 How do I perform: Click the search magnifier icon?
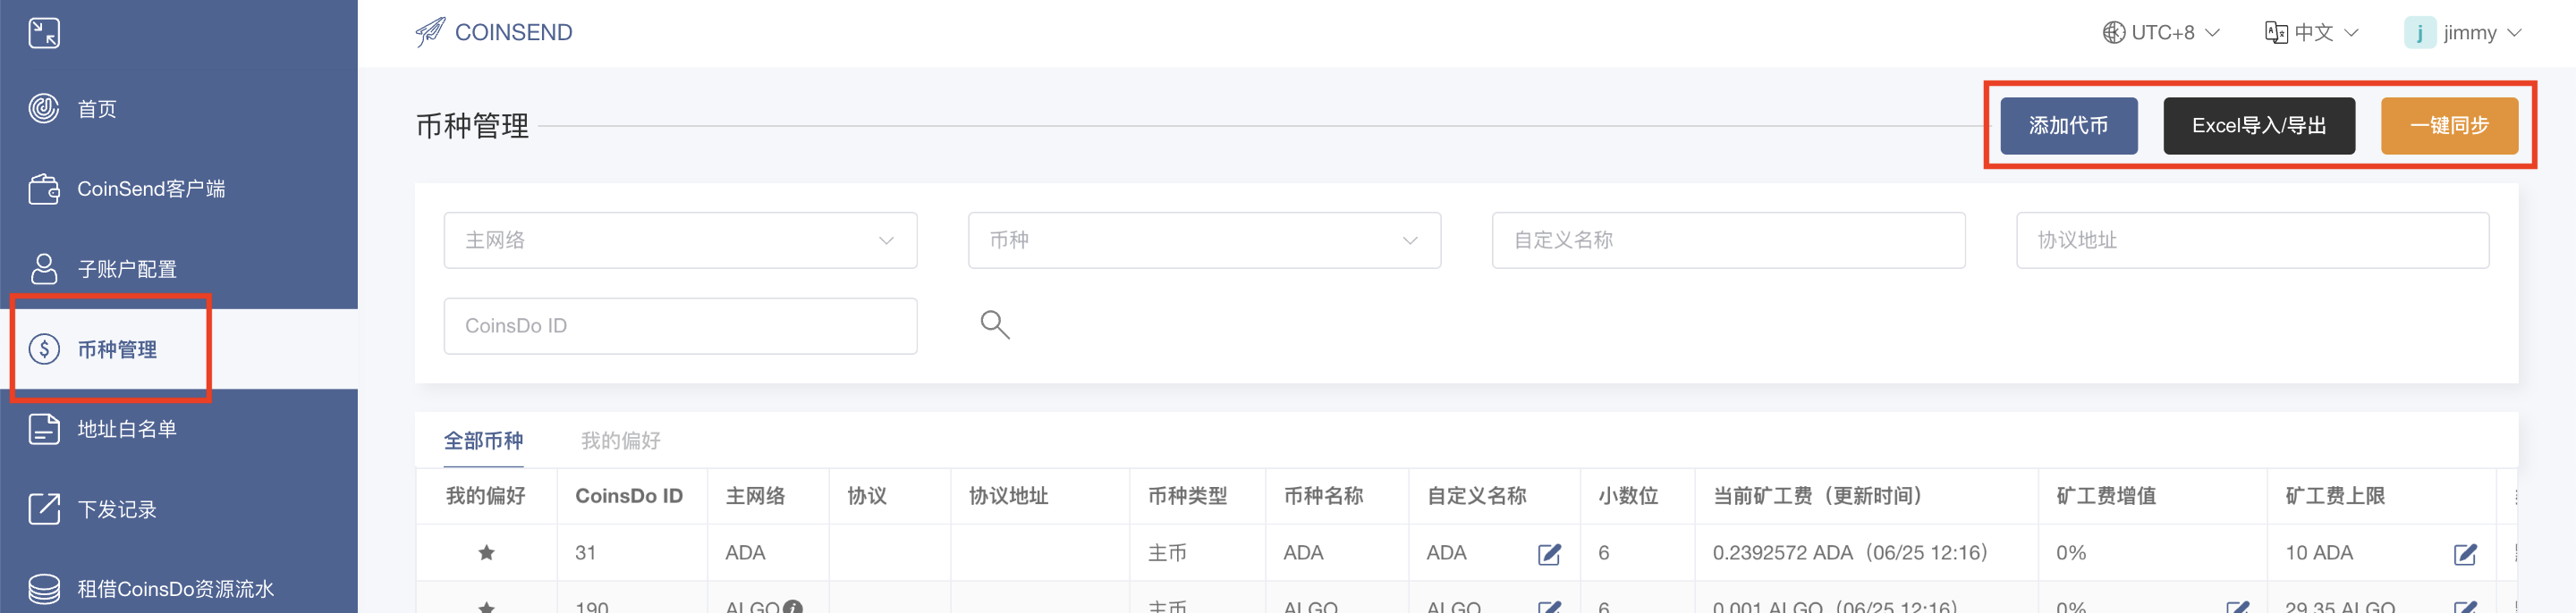tap(994, 324)
